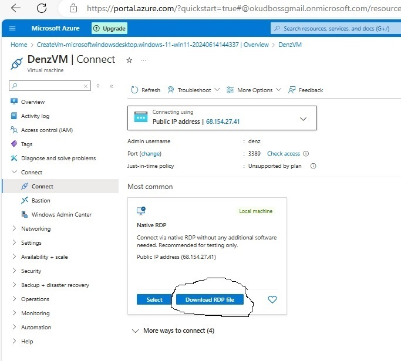
Task: Open Bastion in the sidebar
Action: click(41, 201)
